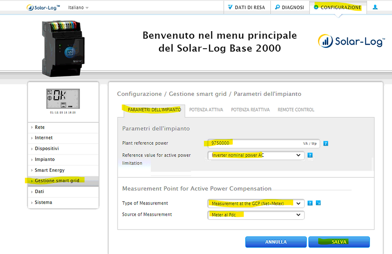The width and height of the screenshot is (392, 254).
Task: Open the Italiano language dropdown
Action: (x=78, y=8)
